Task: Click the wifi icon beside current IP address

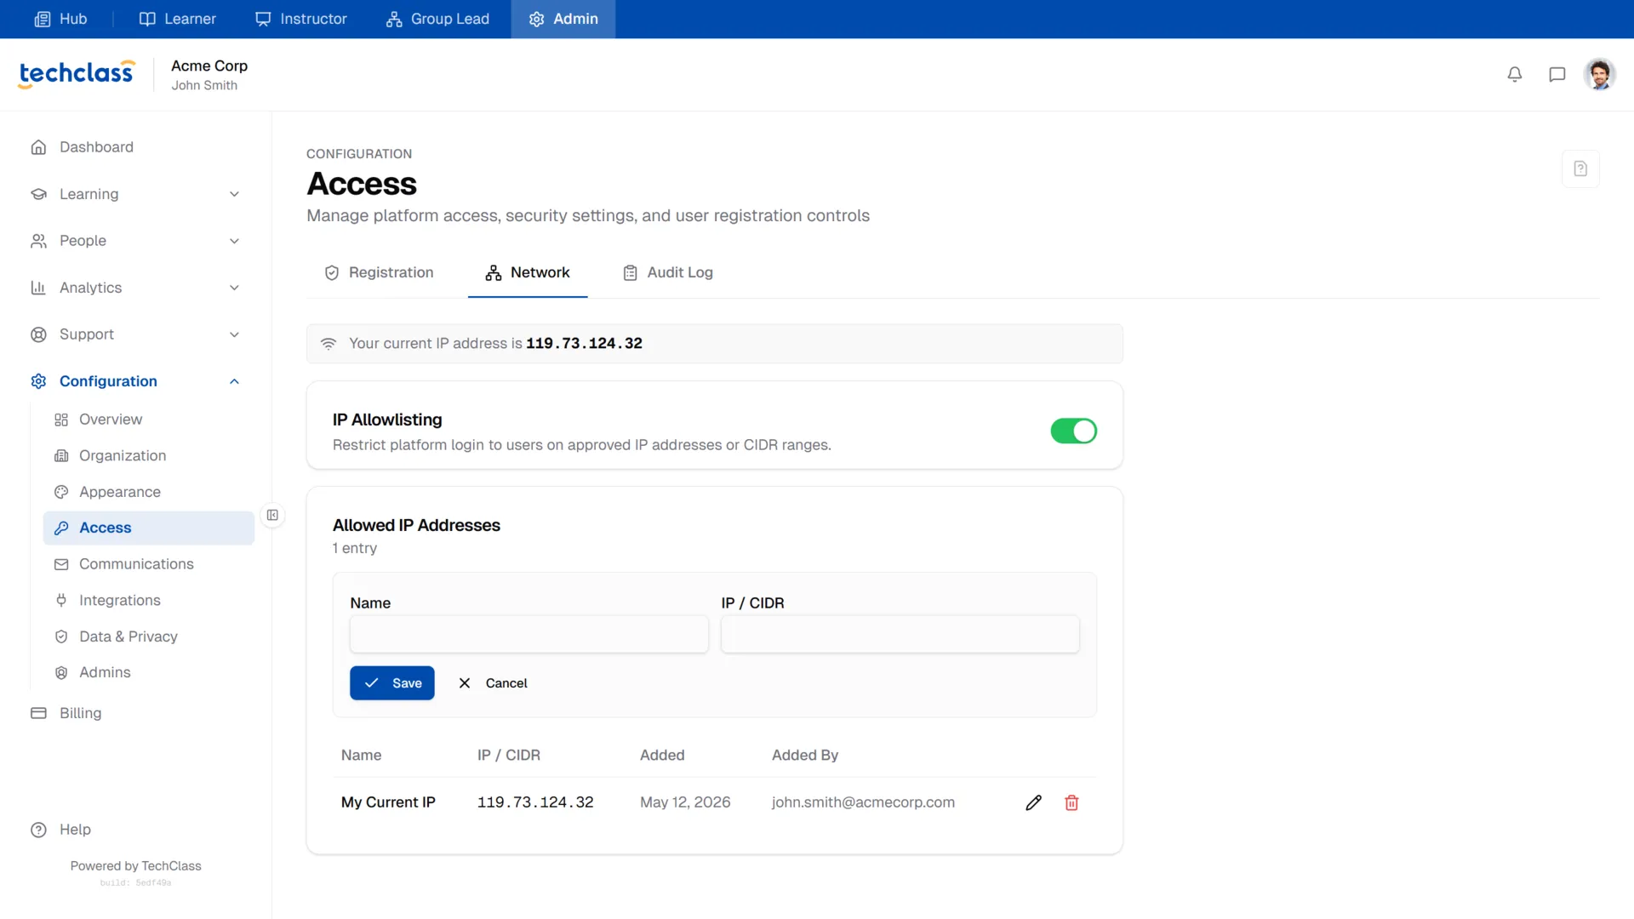Action: point(329,344)
